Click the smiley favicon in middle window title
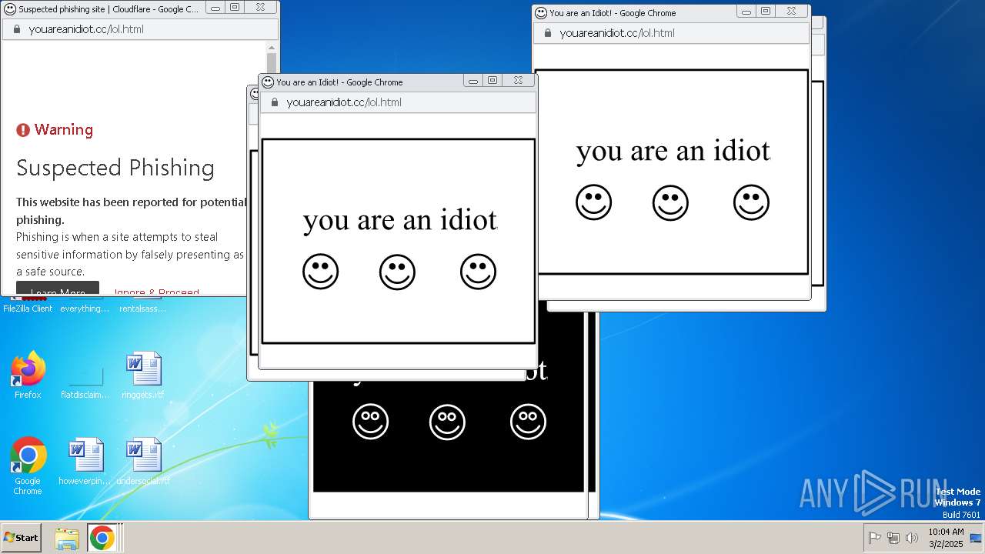985x554 pixels. point(268,82)
